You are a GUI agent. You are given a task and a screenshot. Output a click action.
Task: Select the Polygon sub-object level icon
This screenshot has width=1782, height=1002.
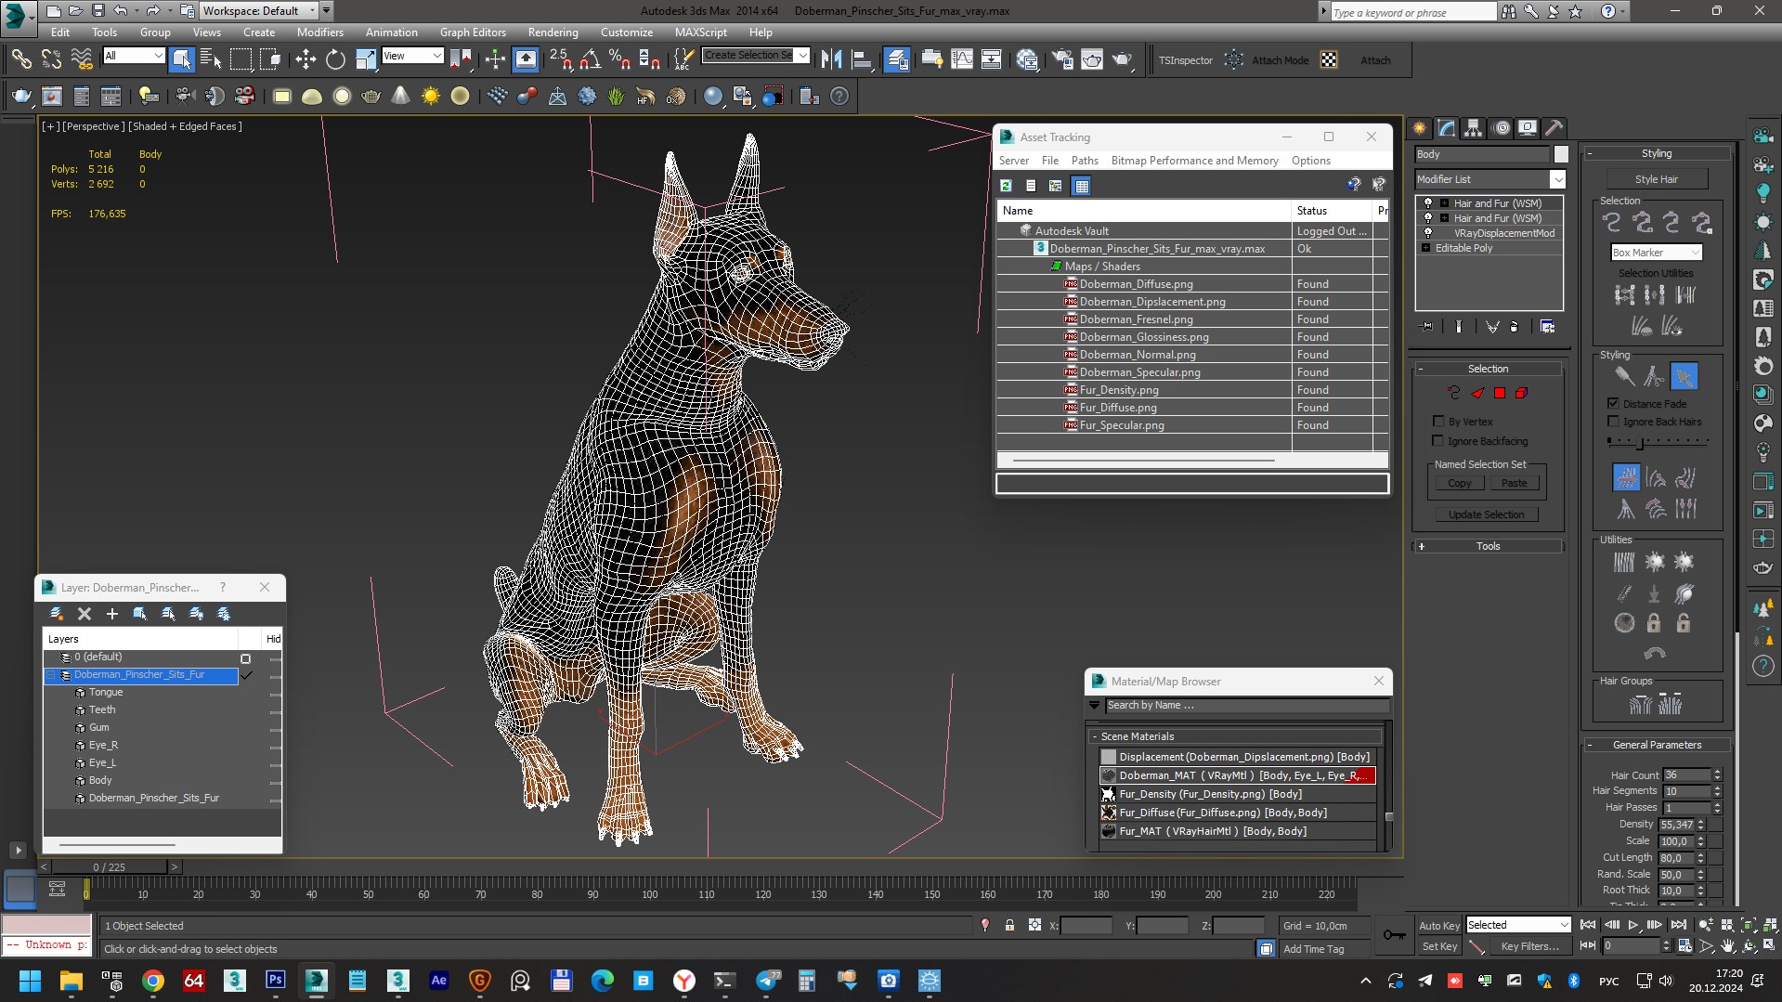pos(1499,393)
